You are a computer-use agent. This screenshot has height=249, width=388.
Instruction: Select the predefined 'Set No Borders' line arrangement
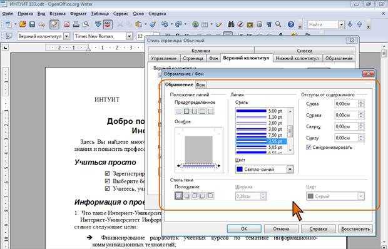178,111
